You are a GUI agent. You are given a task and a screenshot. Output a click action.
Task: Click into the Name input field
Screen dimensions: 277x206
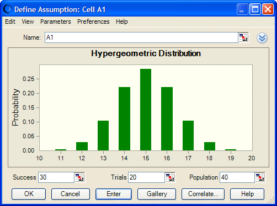pos(141,37)
